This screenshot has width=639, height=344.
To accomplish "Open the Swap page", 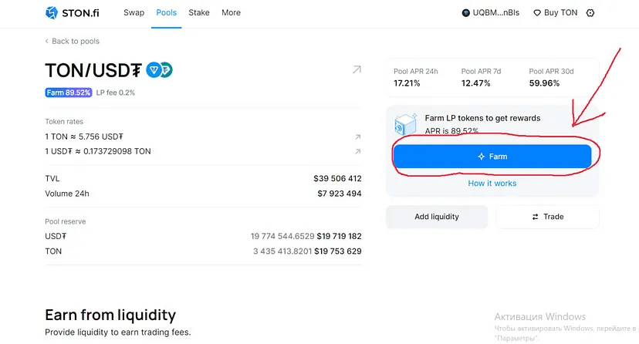I will point(134,12).
